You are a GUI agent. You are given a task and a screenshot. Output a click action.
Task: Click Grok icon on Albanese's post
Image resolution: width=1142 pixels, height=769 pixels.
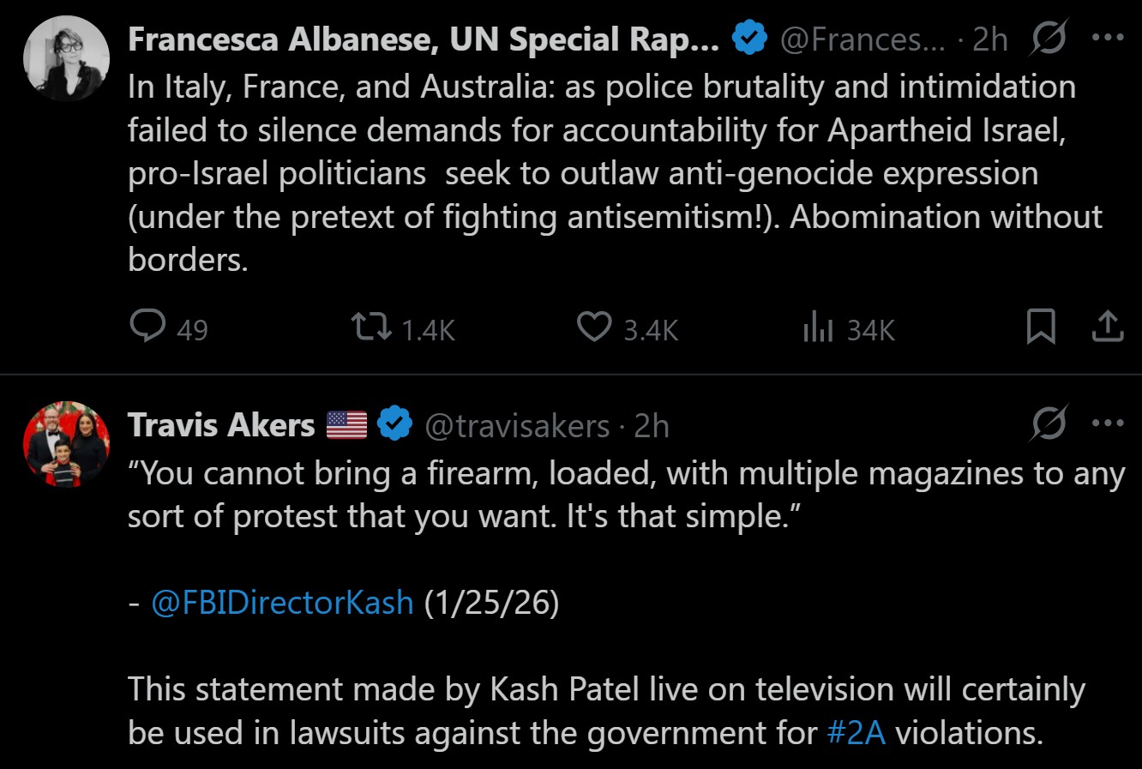[1049, 39]
